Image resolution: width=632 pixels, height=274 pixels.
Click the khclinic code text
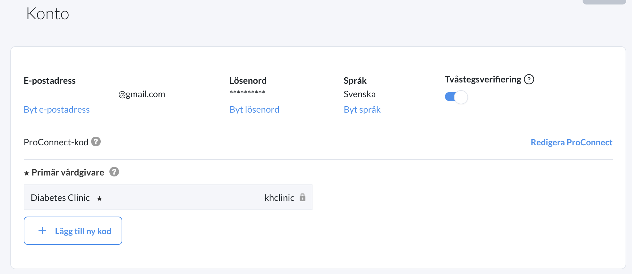279,198
